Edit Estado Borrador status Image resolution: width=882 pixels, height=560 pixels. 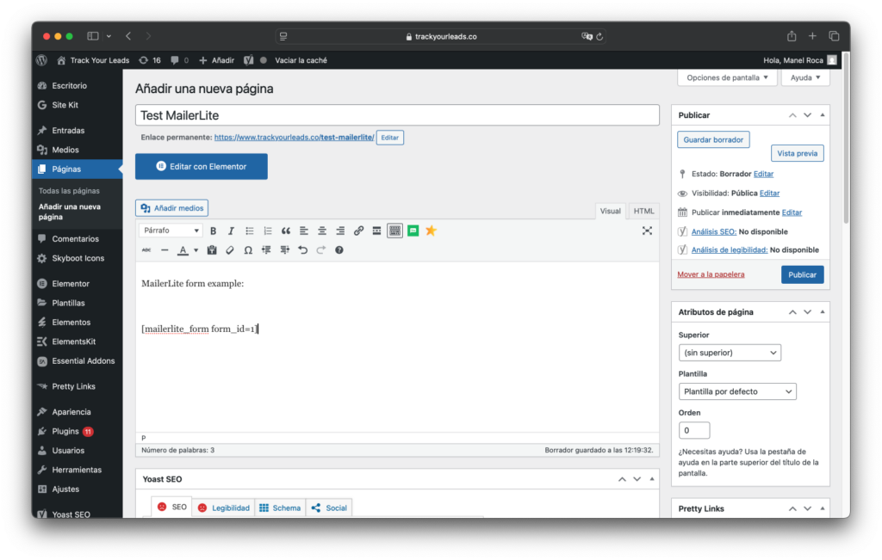point(763,174)
